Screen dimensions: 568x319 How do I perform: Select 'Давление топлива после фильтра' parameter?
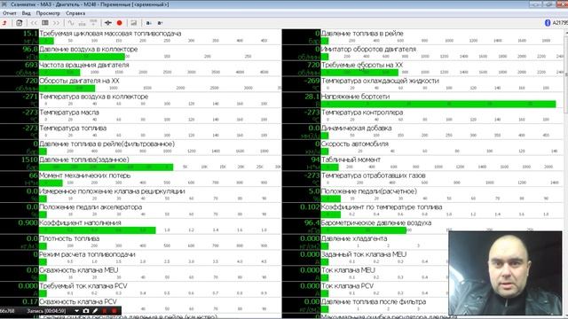coord(374,301)
